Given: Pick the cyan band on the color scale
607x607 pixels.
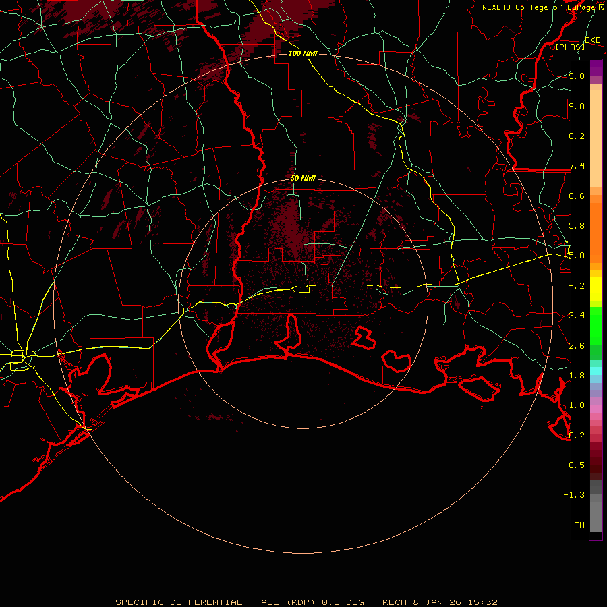Looking at the screenshot, I should point(596,371).
